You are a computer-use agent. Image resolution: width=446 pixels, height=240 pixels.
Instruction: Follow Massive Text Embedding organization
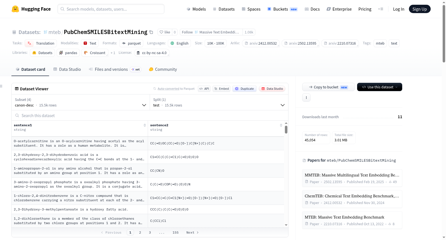211,32
